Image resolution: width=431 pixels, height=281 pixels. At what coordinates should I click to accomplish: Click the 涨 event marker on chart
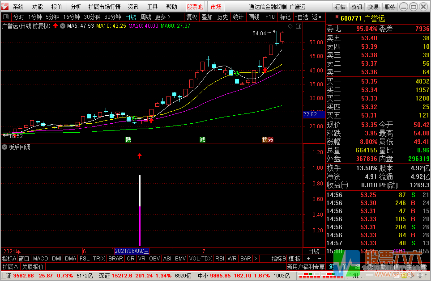[271, 140]
